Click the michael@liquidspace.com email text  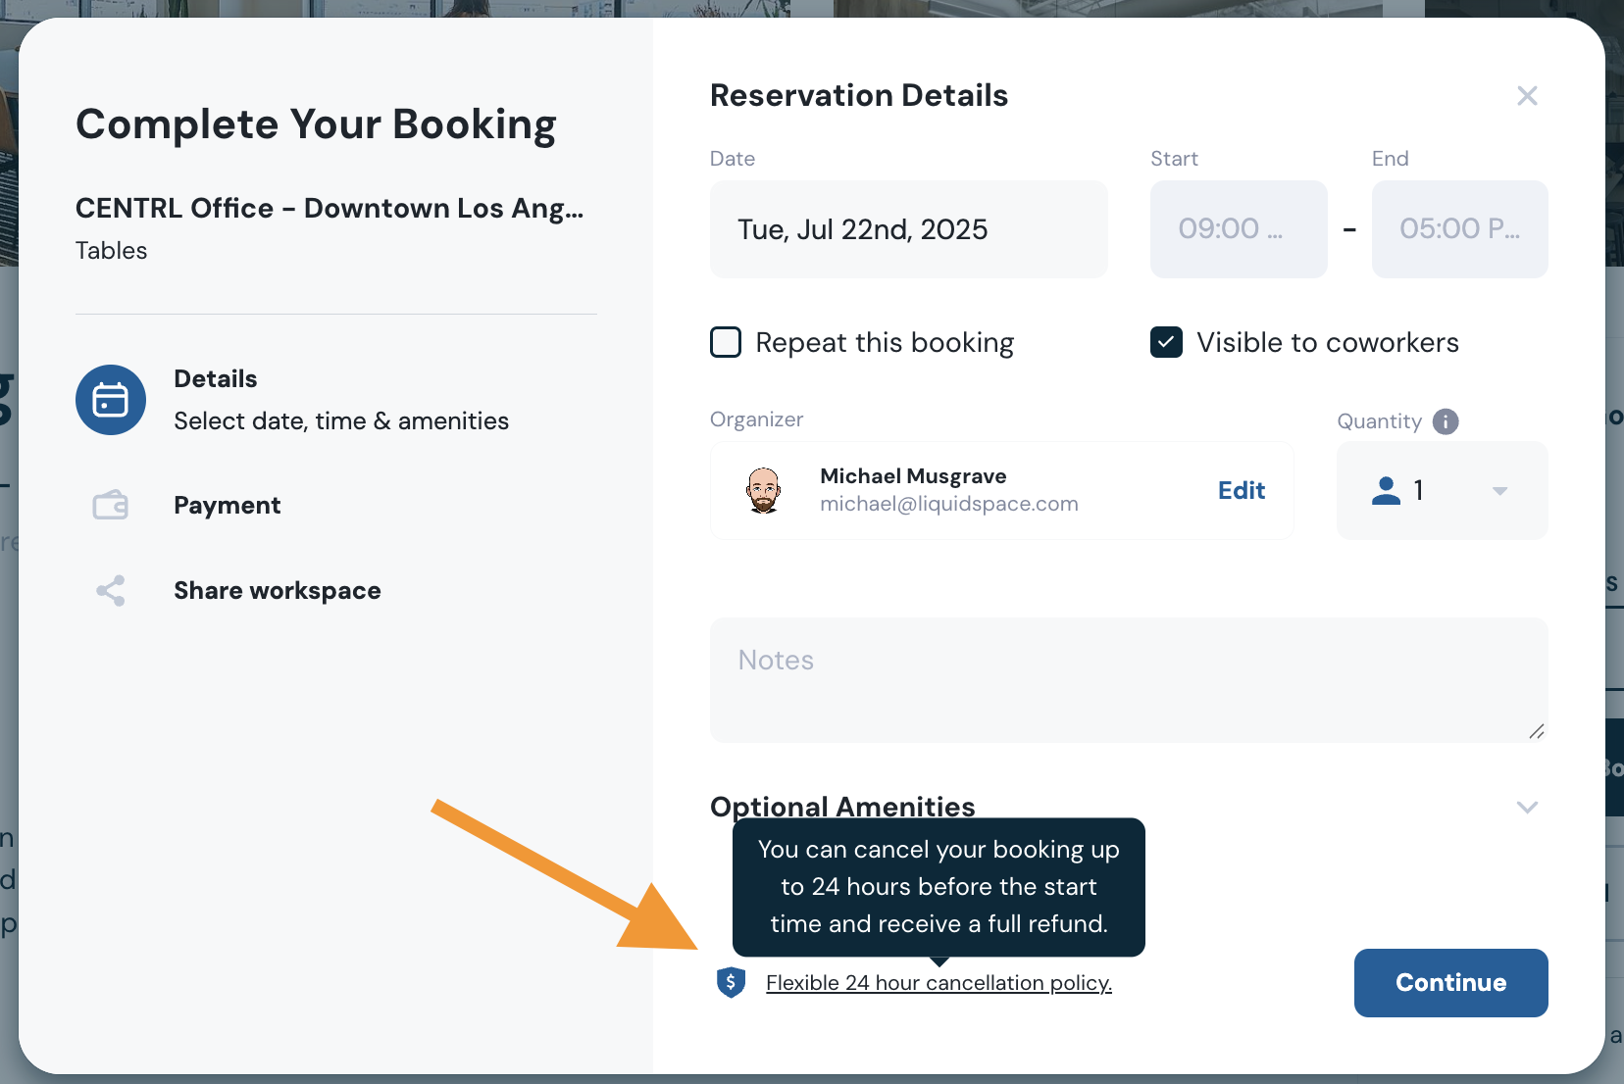point(948,504)
